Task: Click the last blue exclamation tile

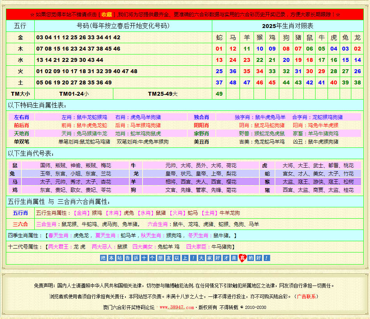Action: (x=266, y=258)
